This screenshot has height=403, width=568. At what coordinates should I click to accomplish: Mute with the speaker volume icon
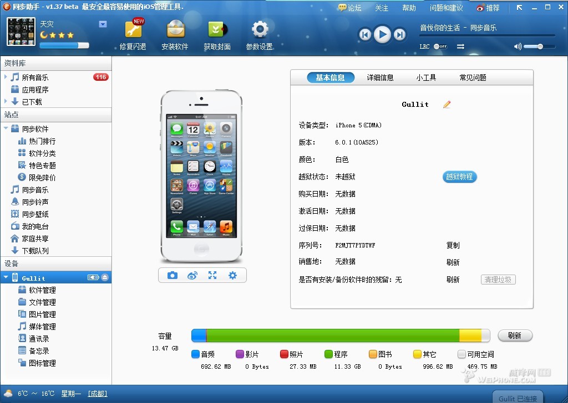(x=518, y=46)
